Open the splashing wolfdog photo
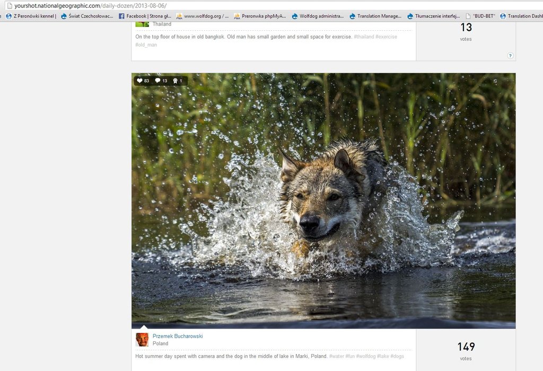The image size is (543, 371). pos(323,200)
